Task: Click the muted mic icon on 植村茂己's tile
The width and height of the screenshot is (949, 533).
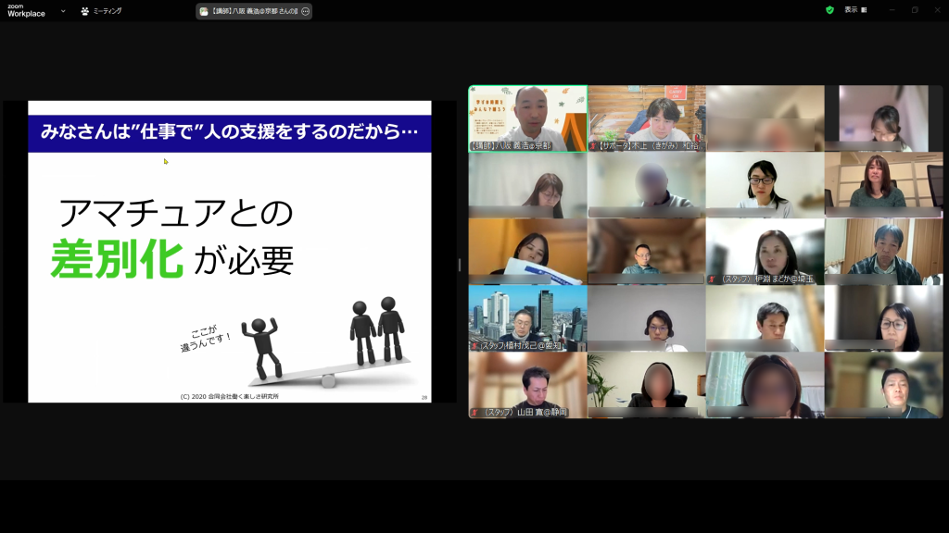Action: click(474, 345)
